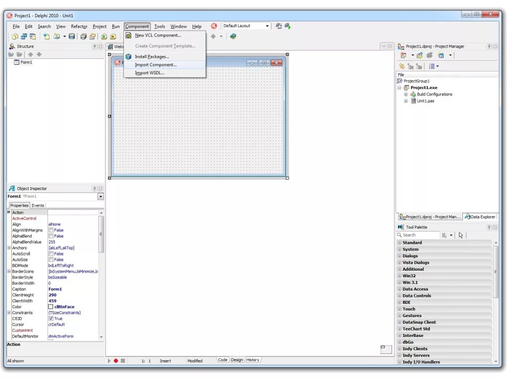
Task: Expand the Anchors property
Action: coord(9,248)
